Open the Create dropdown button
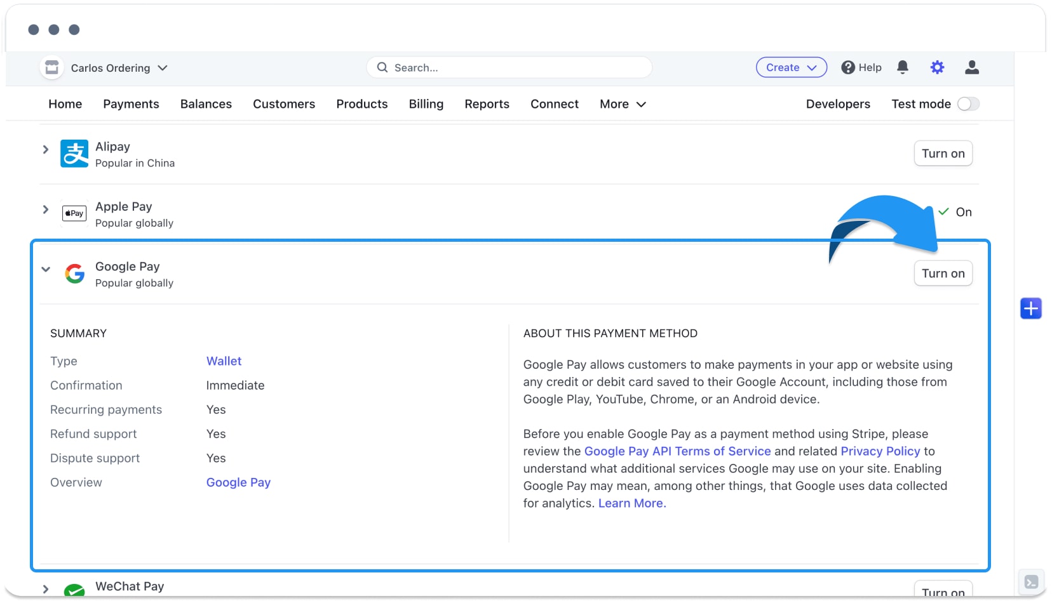Image resolution: width=1052 pixels, height=601 pixels. 791,67
